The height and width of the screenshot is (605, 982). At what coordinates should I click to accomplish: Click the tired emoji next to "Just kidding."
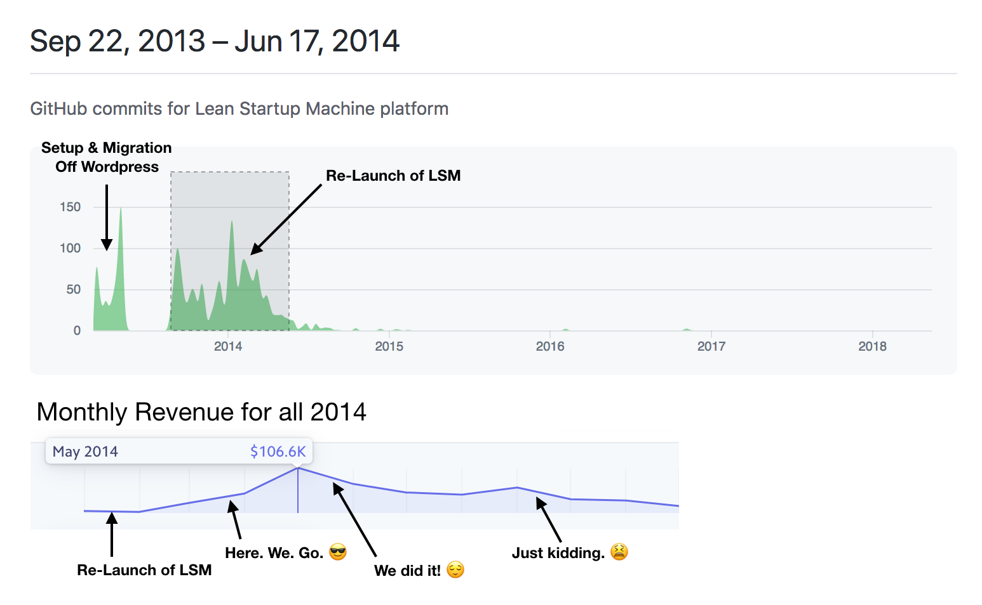(x=619, y=552)
